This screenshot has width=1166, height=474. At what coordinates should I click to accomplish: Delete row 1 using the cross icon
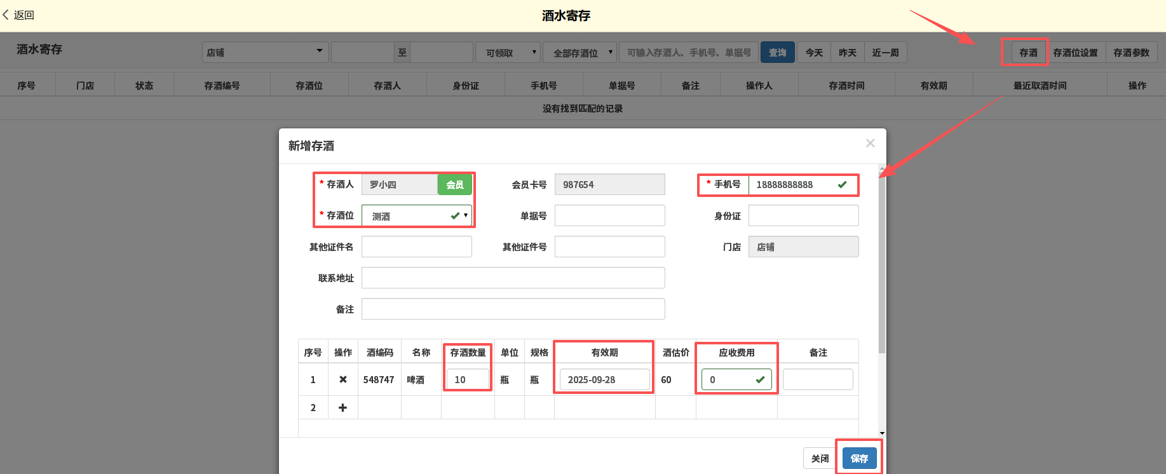(x=342, y=379)
